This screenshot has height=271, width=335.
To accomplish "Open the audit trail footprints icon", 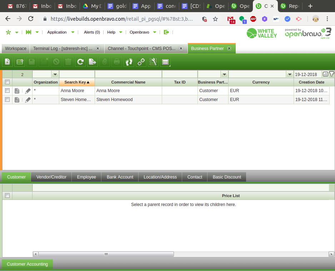I will (129, 62).
